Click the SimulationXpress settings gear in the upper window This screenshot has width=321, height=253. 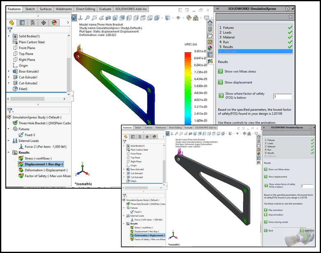pos(287,9)
